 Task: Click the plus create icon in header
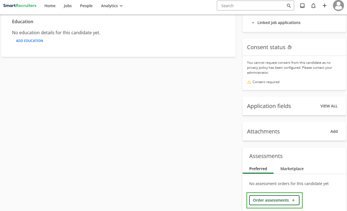pyautogui.click(x=325, y=6)
